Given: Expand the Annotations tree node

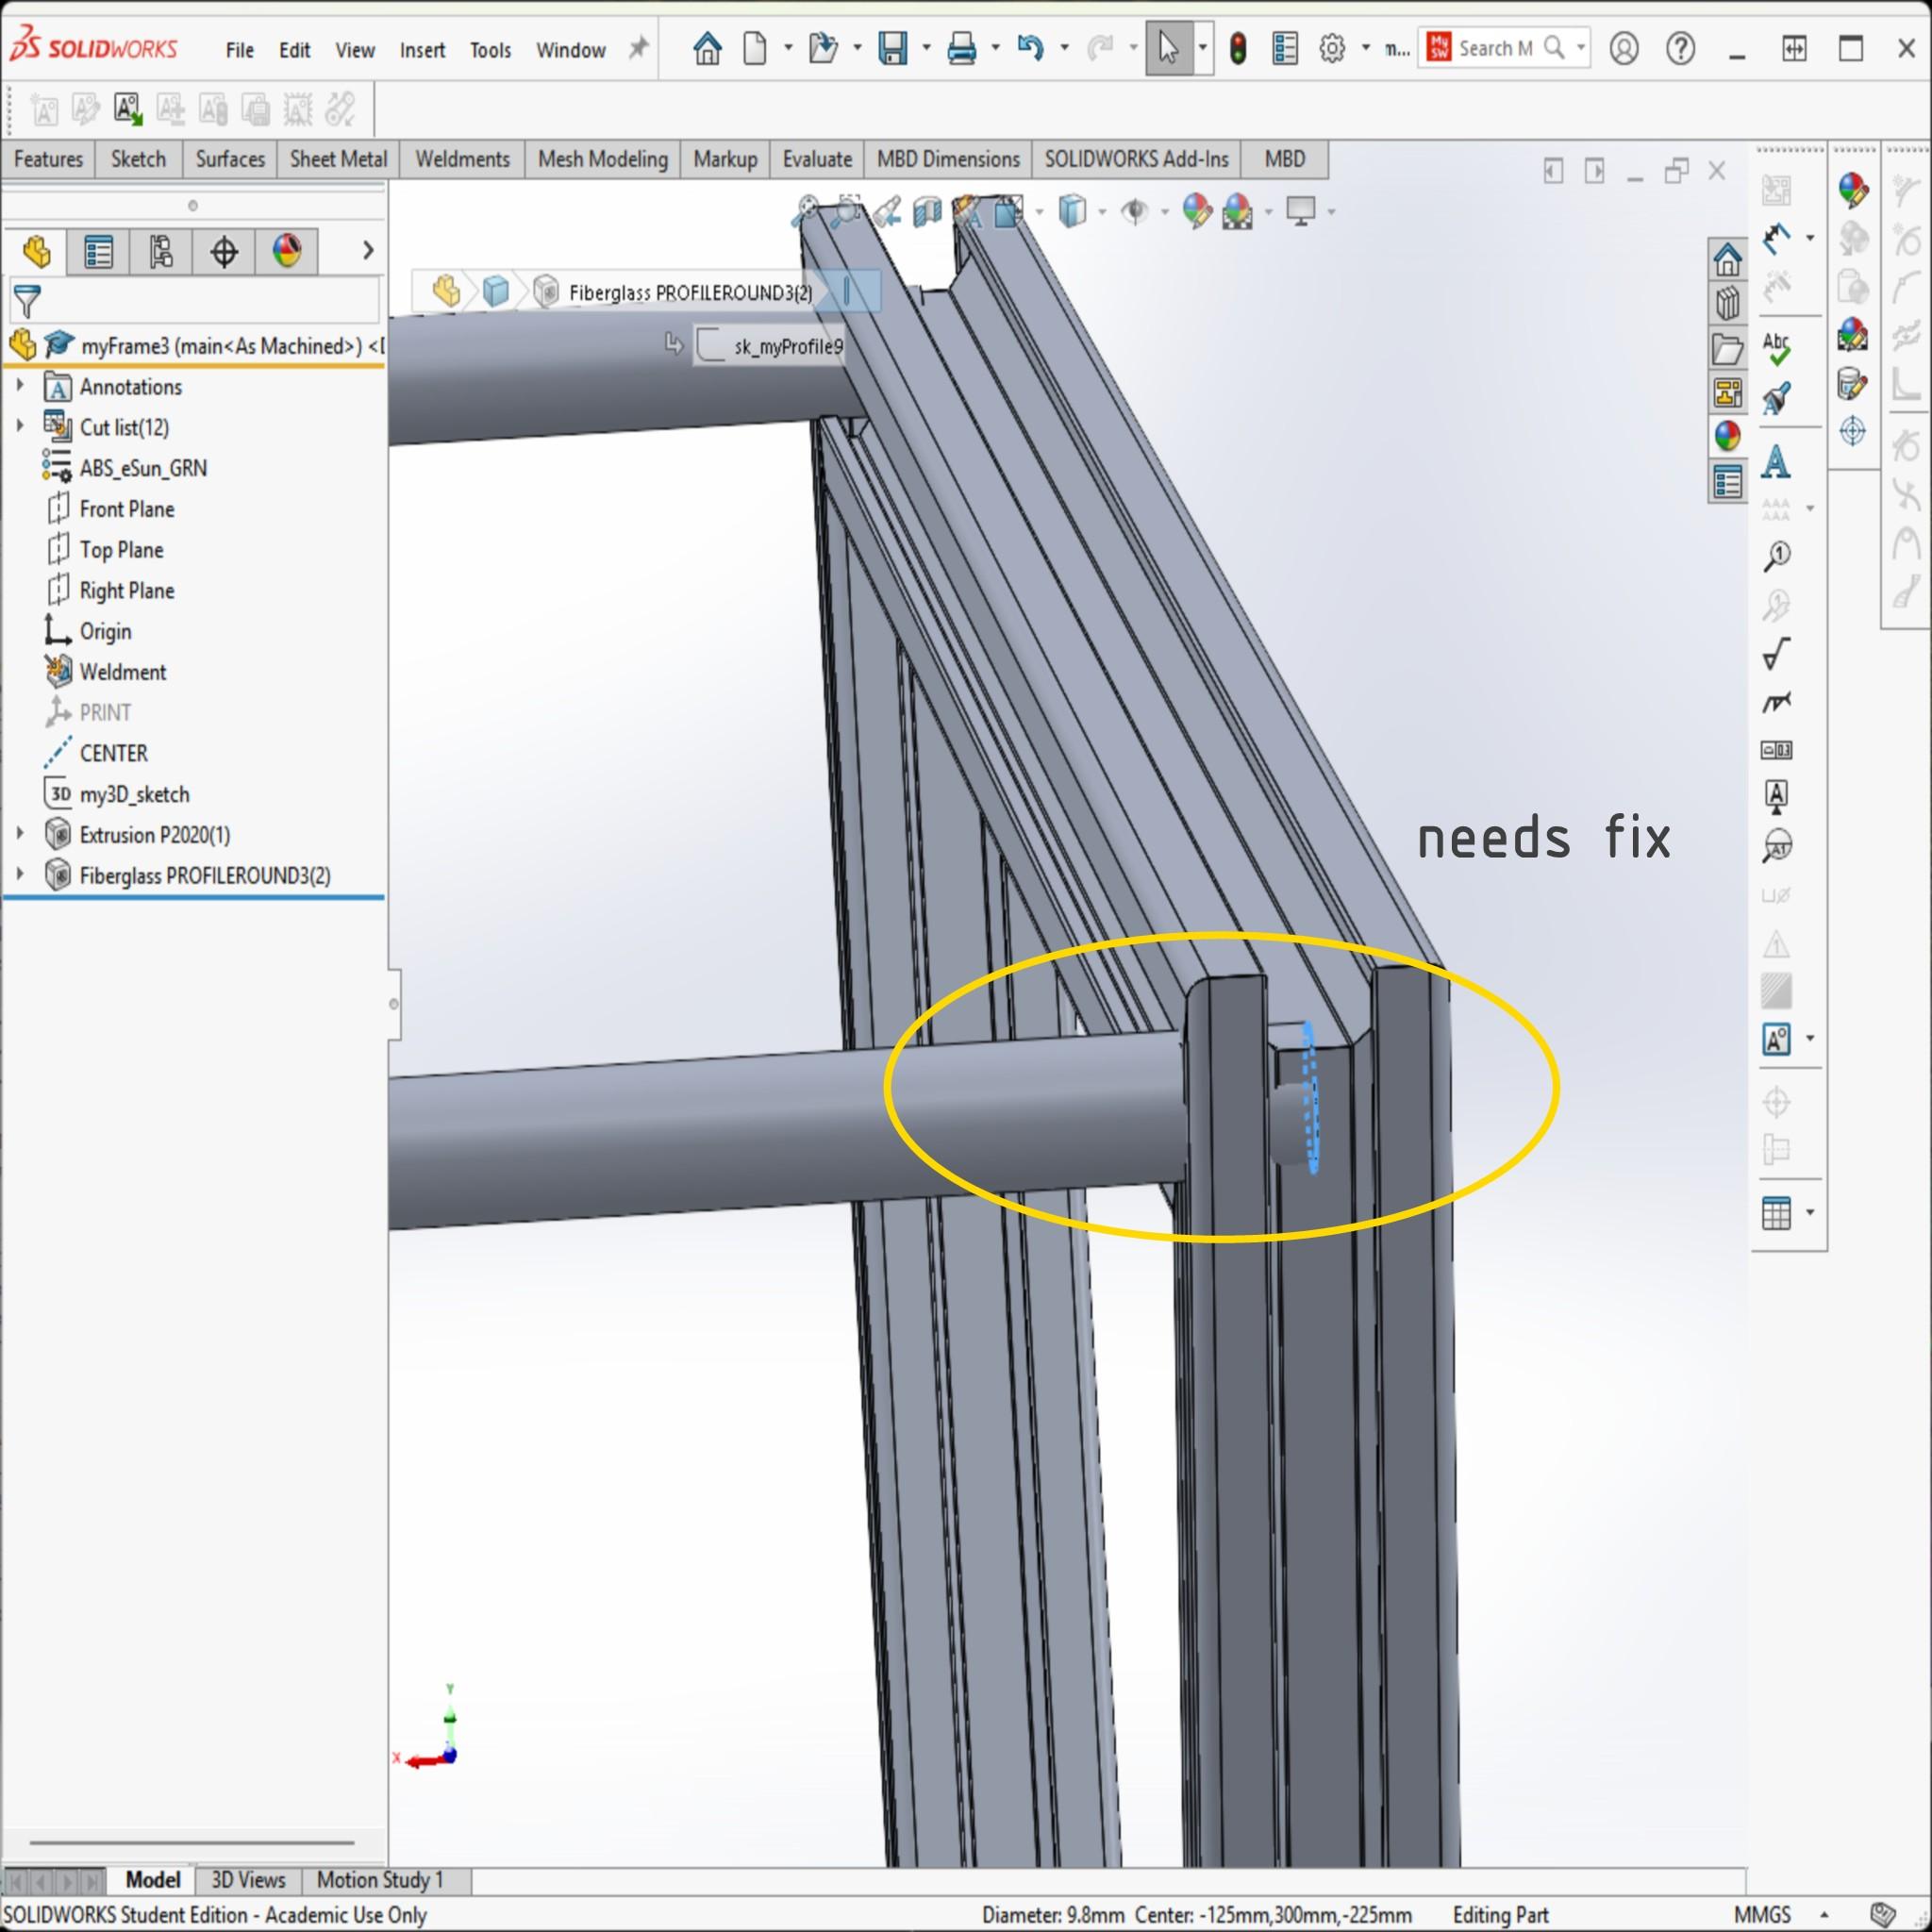Looking at the screenshot, I should 20,385.
